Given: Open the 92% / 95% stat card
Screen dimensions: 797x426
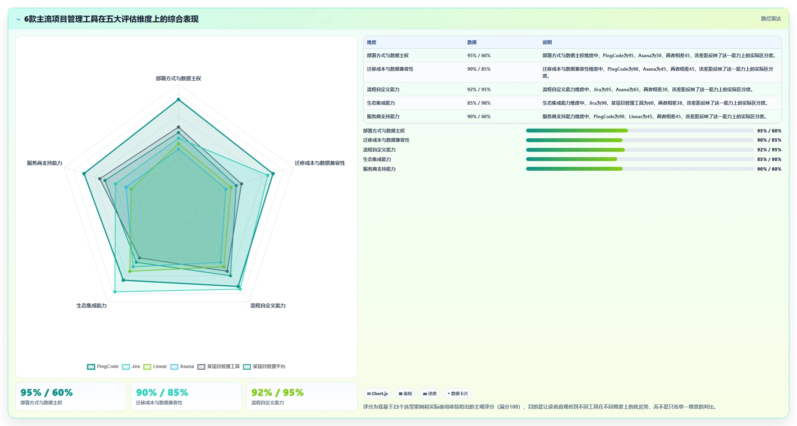Looking at the screenshot, I should [x=302, y=396].
